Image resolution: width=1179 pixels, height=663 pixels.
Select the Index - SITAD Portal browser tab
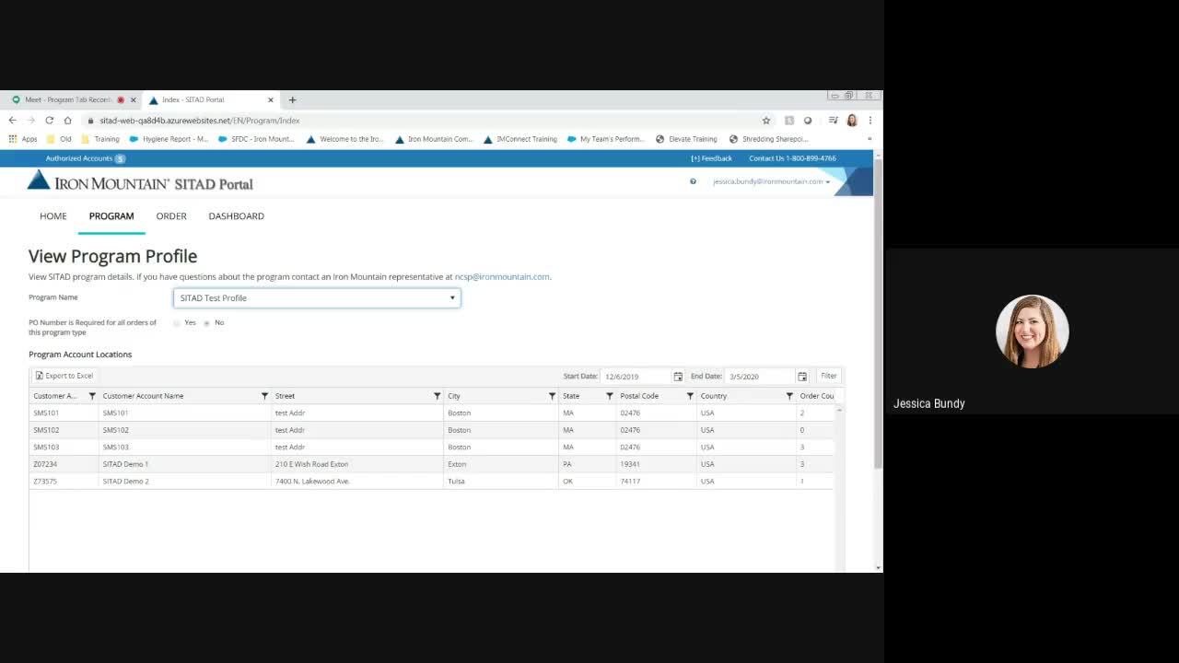click(210, 99)
